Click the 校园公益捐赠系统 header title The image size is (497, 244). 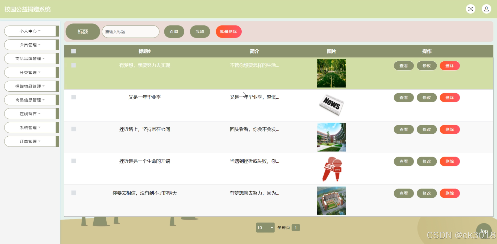coord(27,9)
